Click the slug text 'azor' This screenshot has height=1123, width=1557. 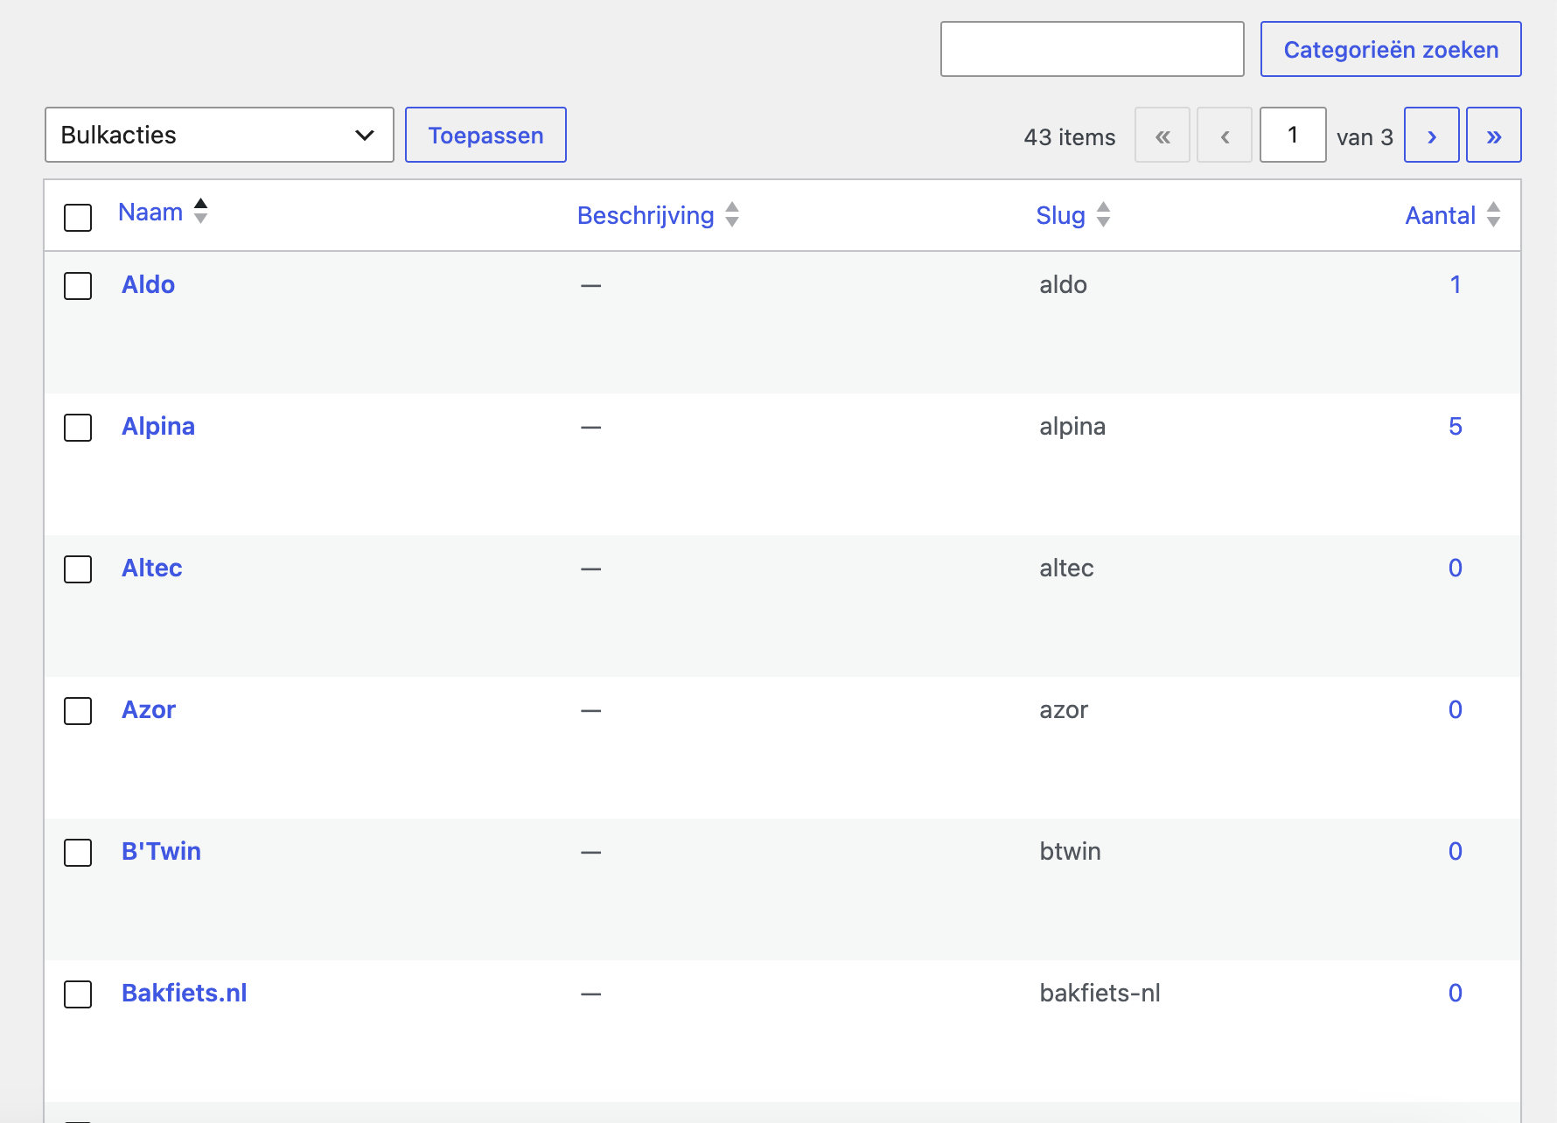pyautogui.click(x=1064, y=709)
